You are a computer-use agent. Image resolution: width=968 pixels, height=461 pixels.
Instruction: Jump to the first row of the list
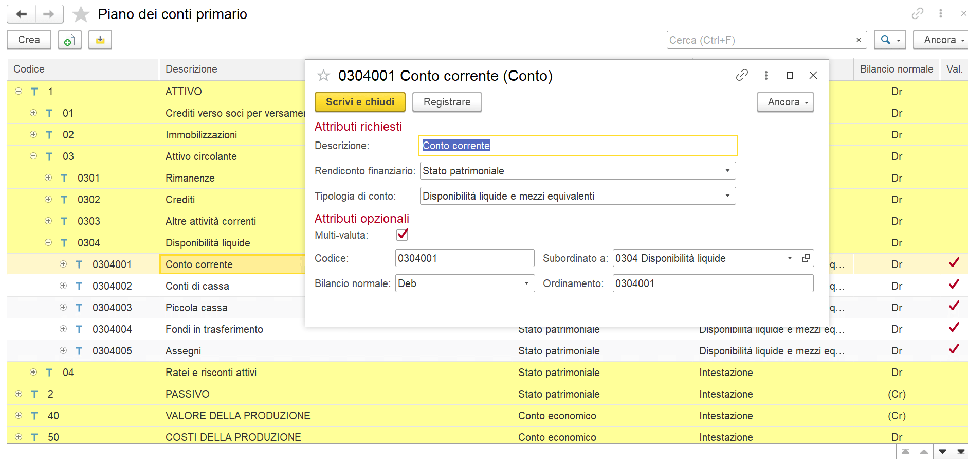pyautogui.click(x=905, y=452)
